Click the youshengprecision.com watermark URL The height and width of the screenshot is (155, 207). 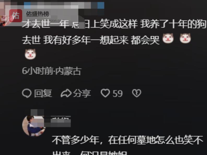pyautogui.click(x=45, y=21)
